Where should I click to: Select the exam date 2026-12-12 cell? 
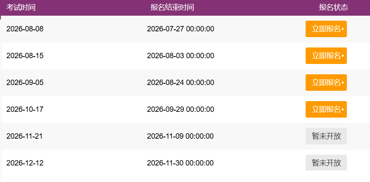click(25, 163)
